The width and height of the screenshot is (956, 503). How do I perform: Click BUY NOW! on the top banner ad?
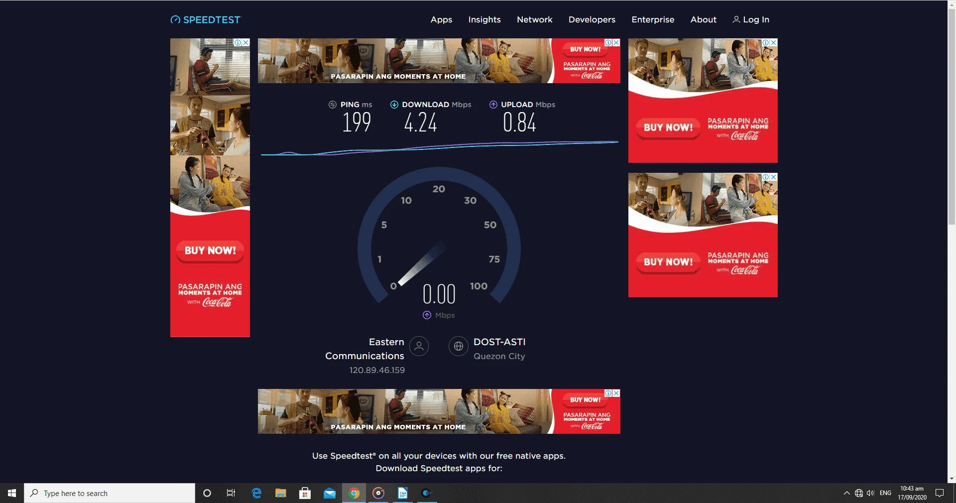tap(586, 49)
